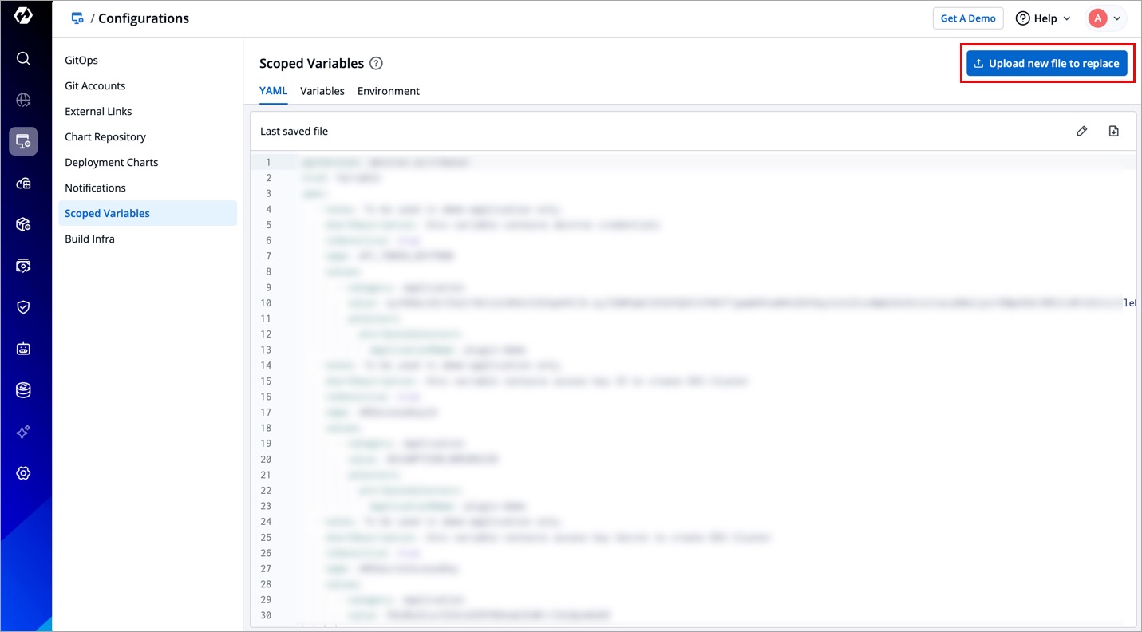Open GitOps in configurations menu
This screenshot has width=1142, height=632.
[81, 61]
